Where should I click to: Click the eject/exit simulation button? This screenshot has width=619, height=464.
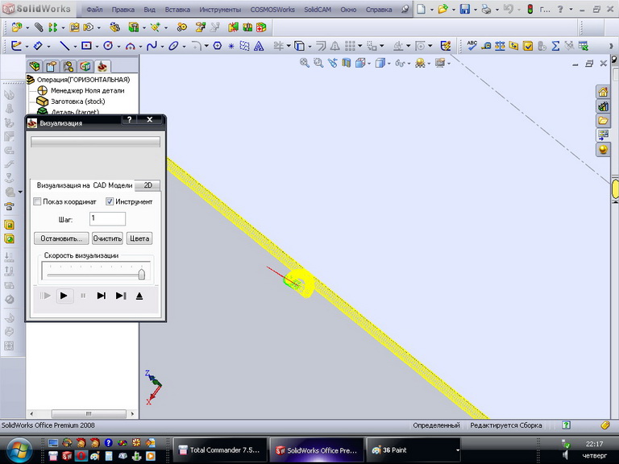(x=139, y=296)
